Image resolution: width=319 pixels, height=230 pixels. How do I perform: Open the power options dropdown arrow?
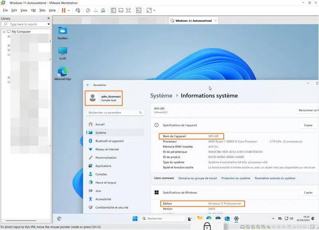pos(69,10)
